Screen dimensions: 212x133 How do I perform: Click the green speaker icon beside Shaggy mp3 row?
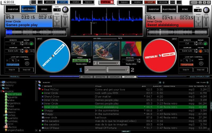pos(43,110)
